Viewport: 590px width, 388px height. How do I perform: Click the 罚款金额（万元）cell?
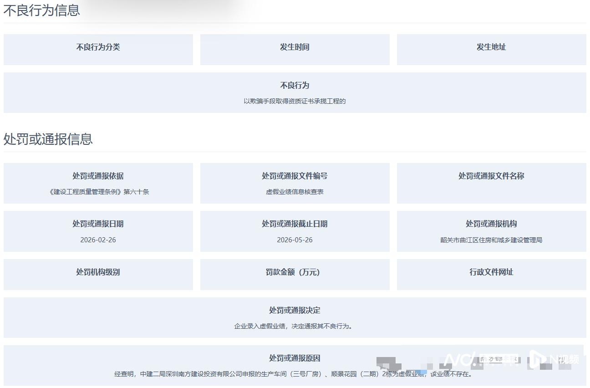click(x=295, y=272)
